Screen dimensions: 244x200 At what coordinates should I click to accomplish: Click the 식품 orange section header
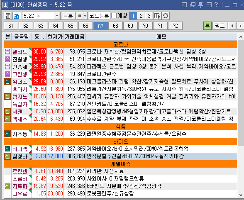[121, 127]
